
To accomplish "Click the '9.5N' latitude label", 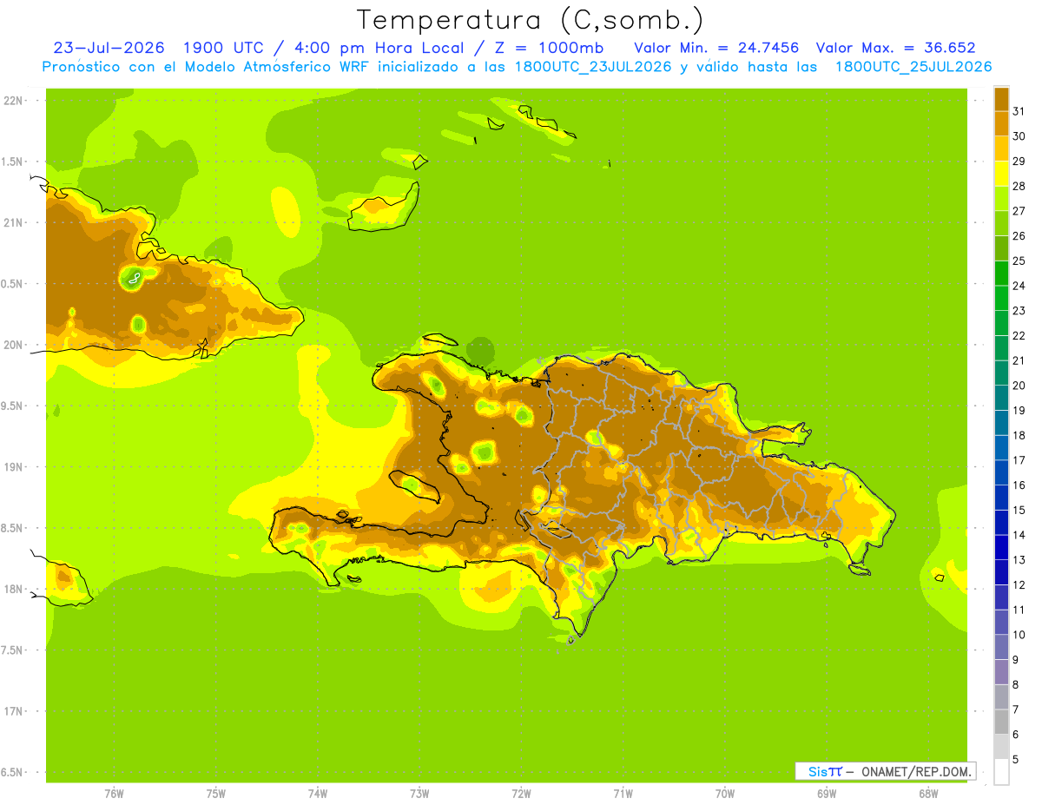I will pyautogui.click(x=13, y=406).
